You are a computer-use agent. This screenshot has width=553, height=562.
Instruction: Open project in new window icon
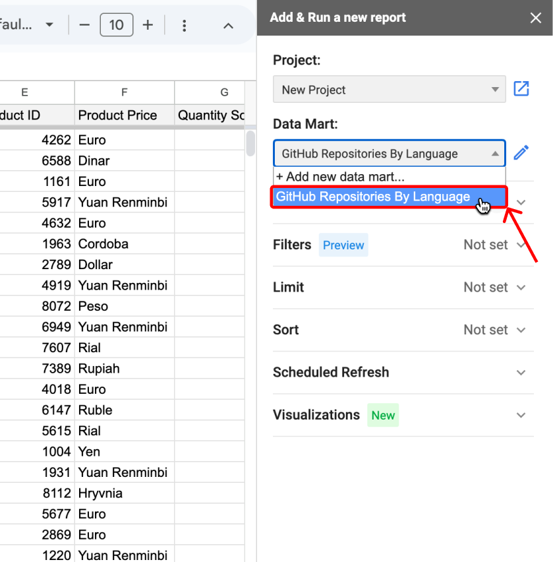pyautogui.click(x=521, y=89)
